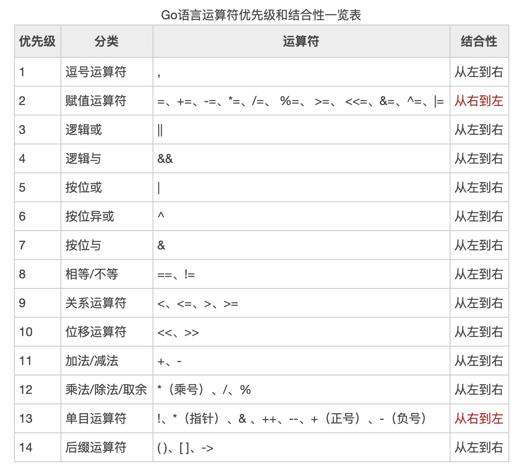Click '从左到右' in the 逗号运算符 row
This screenshot has width=518, height=470.
coord(479,72)
